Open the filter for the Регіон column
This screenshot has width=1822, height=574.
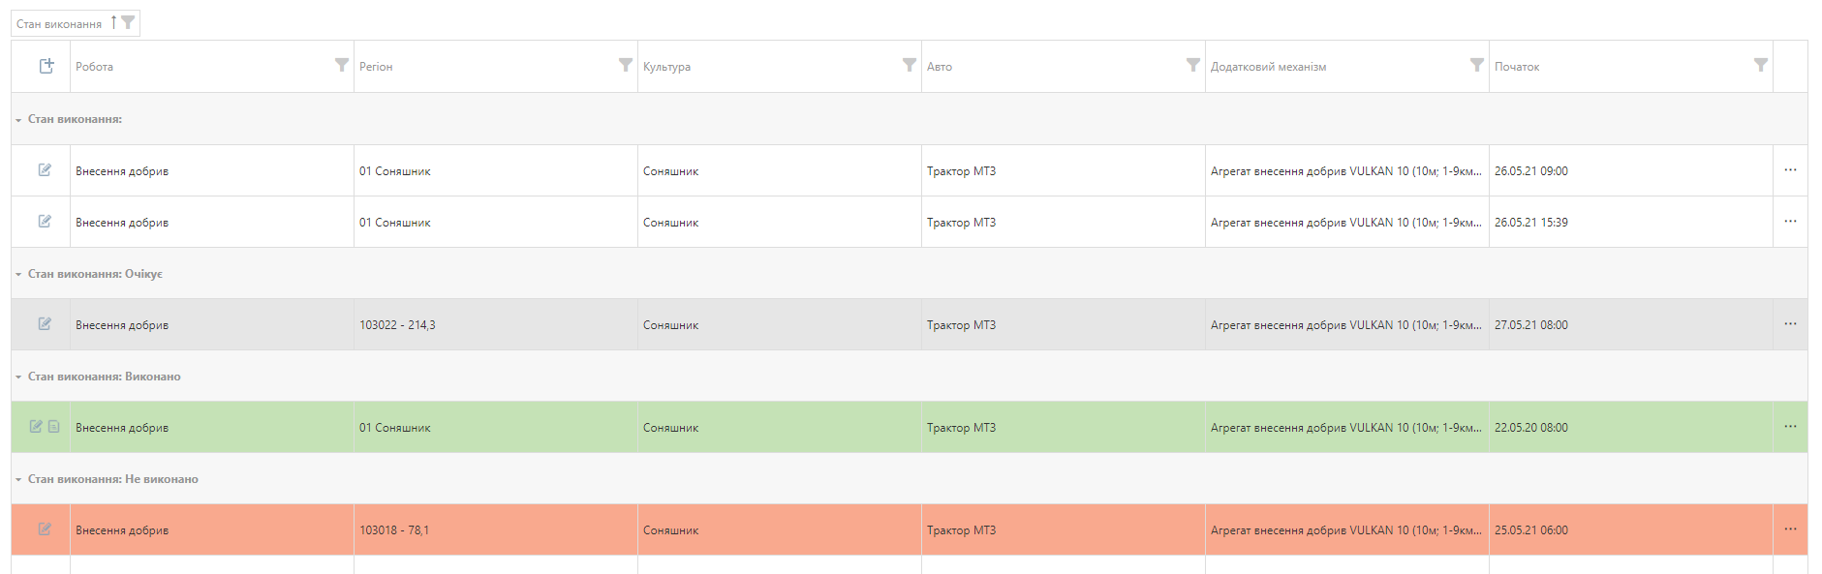coord(626,65)
